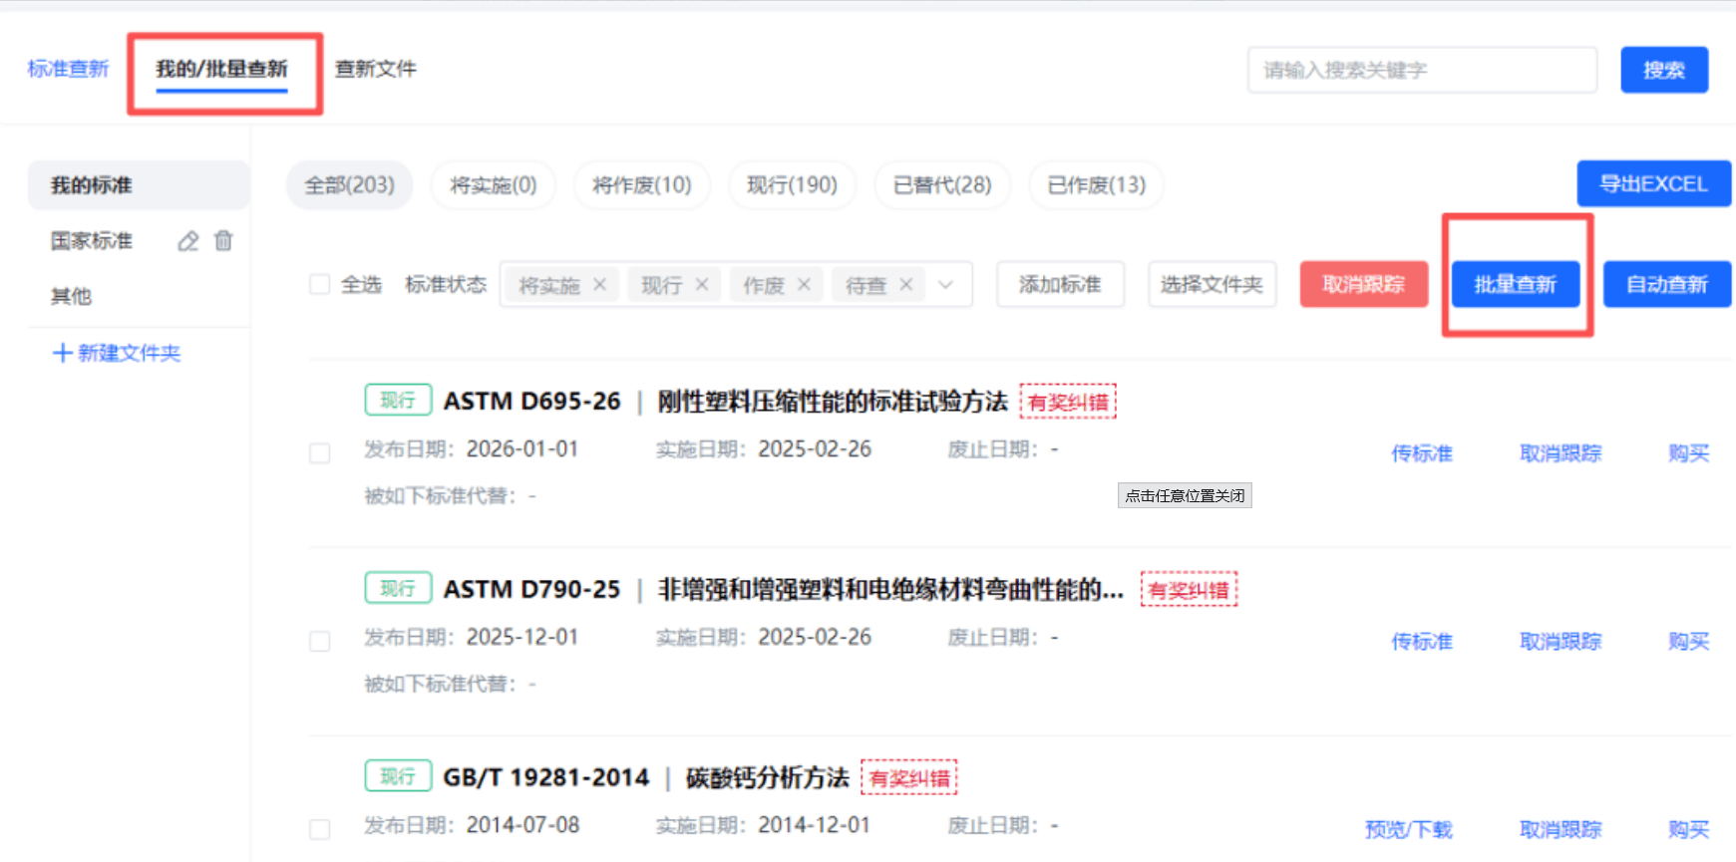1736x862 pixels.
Task: Open the 查新文件 tab
Action: click(375, 69)
